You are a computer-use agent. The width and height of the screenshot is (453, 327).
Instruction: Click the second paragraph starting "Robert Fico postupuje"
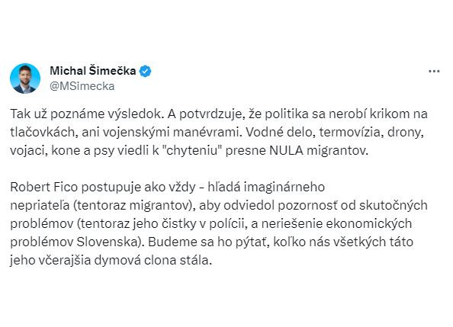pos(219,223)
